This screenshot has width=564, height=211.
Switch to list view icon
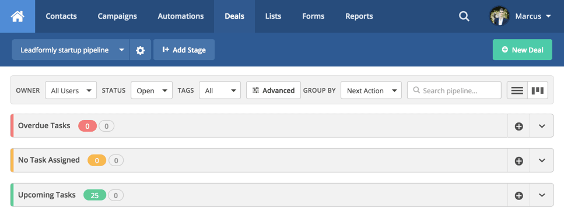pyautogui.click(x=517, y=90)
